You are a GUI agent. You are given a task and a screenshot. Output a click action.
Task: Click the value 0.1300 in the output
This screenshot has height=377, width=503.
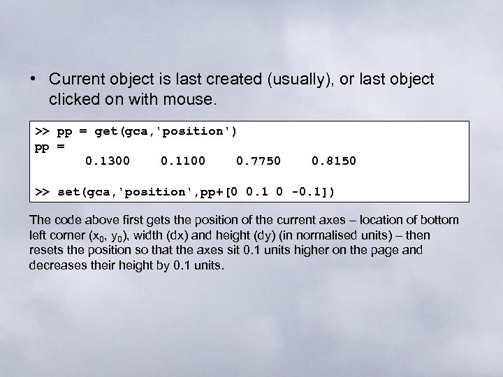coord(107,161)
